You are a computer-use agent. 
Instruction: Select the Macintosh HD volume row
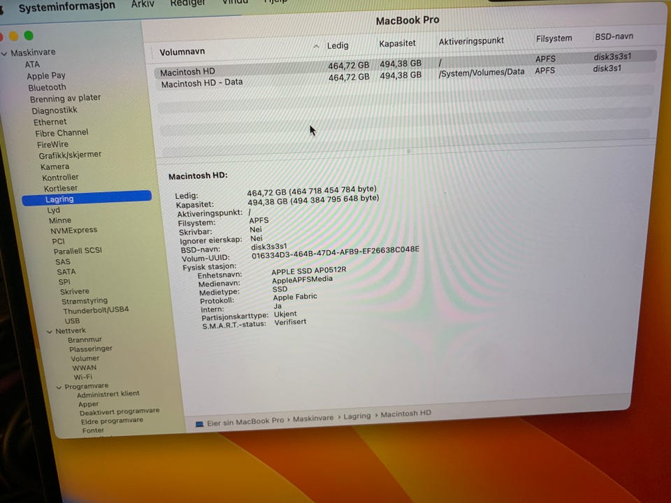405,64
